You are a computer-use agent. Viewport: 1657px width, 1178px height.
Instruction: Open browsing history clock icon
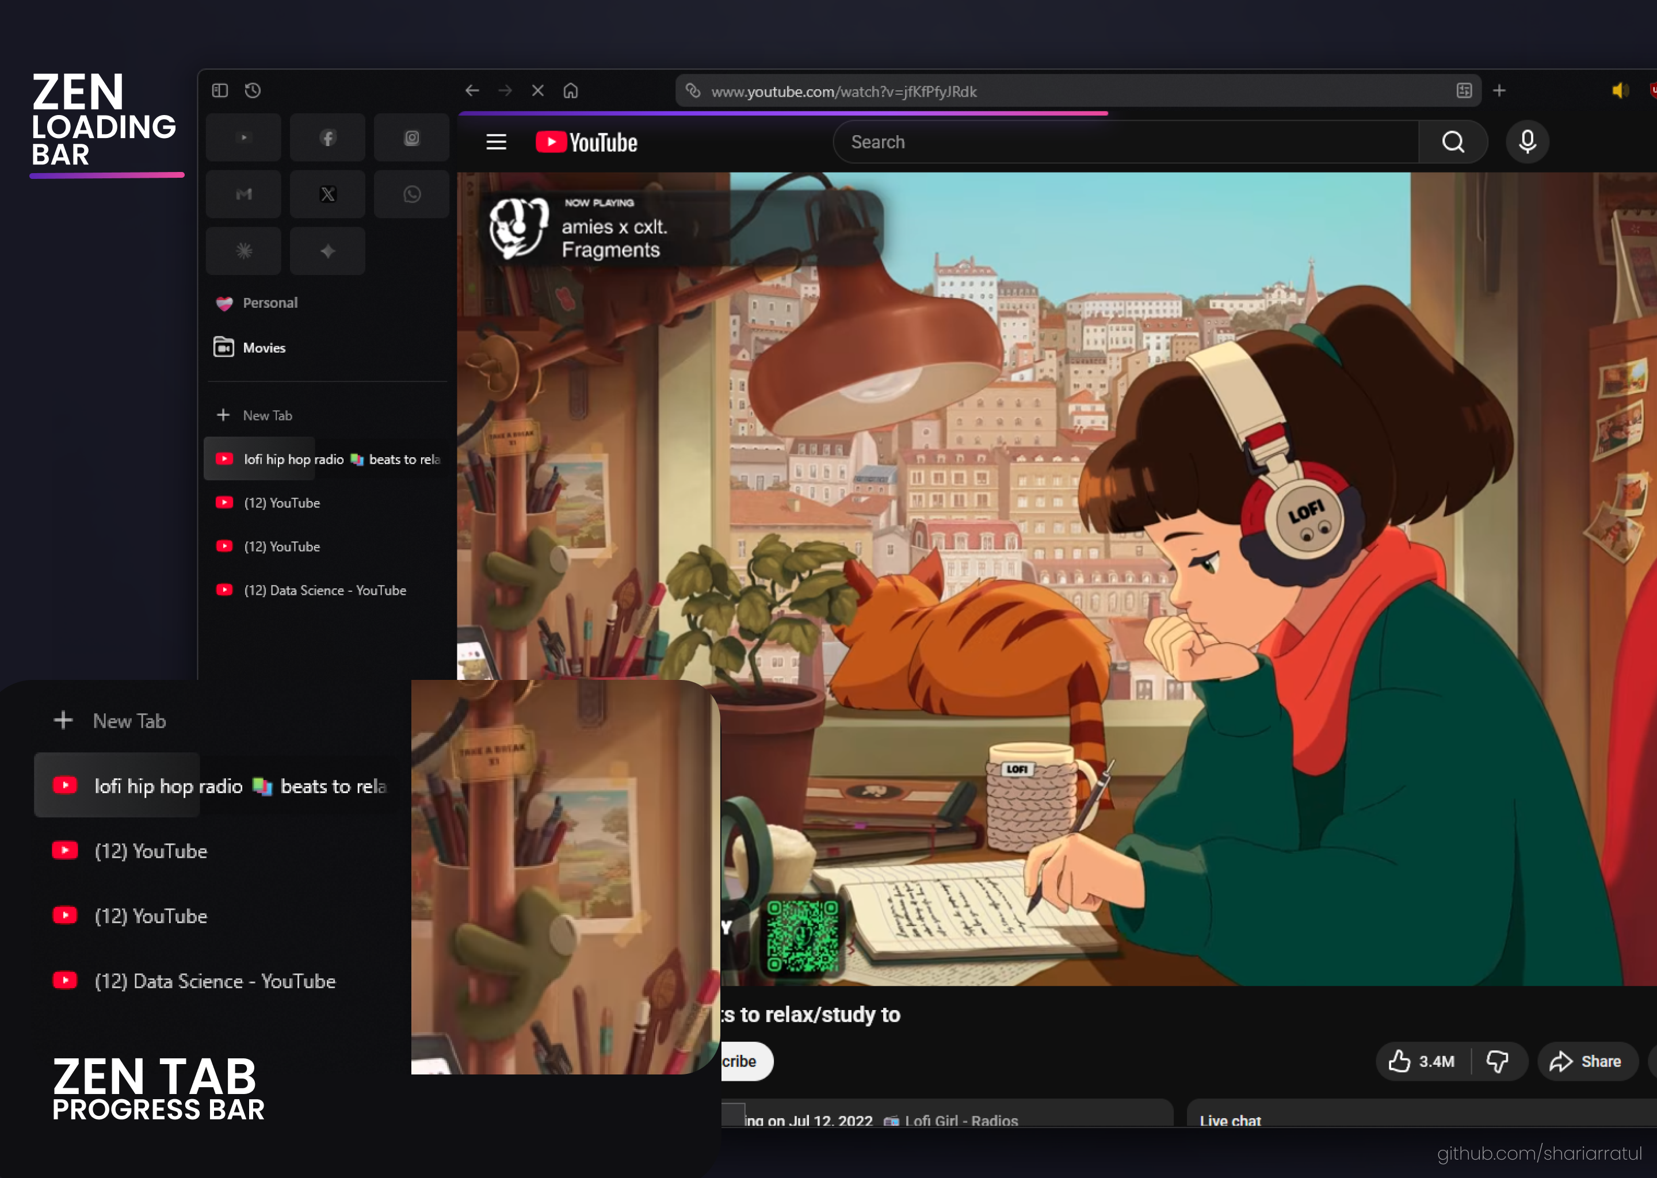[x=253, y=91]
